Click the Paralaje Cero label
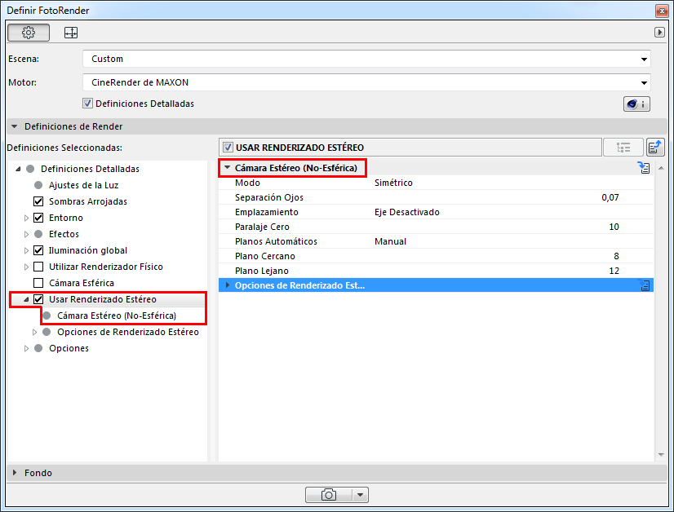Screen dimensions: 674x512 pos(262,227)
